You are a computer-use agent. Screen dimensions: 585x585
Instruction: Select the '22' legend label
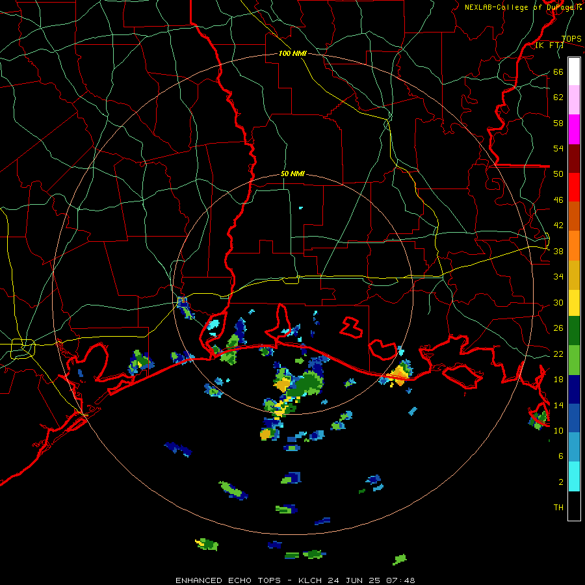(x=558, y=354)
